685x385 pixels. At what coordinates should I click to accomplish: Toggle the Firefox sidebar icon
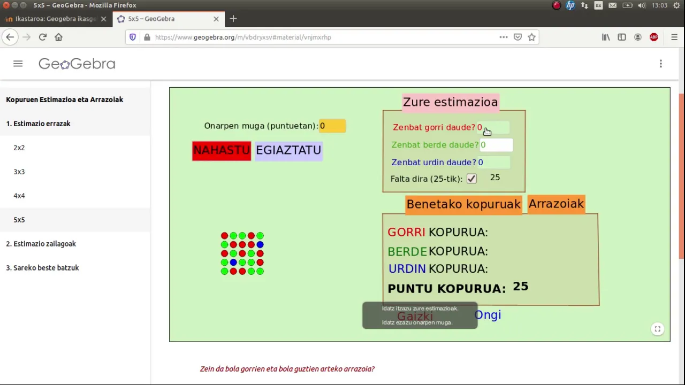tap(622, 37)
